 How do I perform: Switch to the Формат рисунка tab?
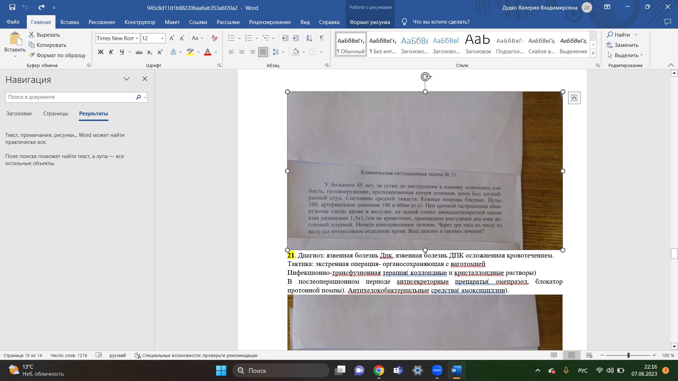pyautogui.click(x=370, y=22)
